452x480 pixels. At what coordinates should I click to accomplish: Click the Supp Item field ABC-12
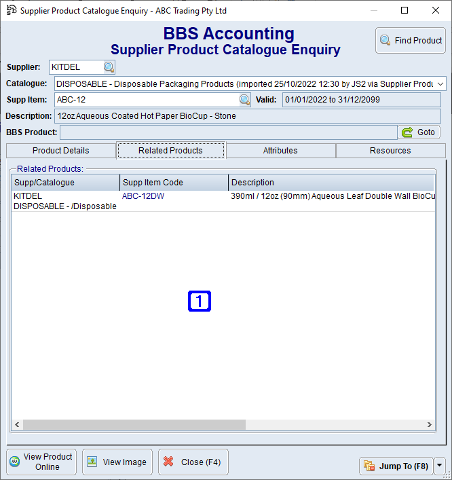pos(147,100)
